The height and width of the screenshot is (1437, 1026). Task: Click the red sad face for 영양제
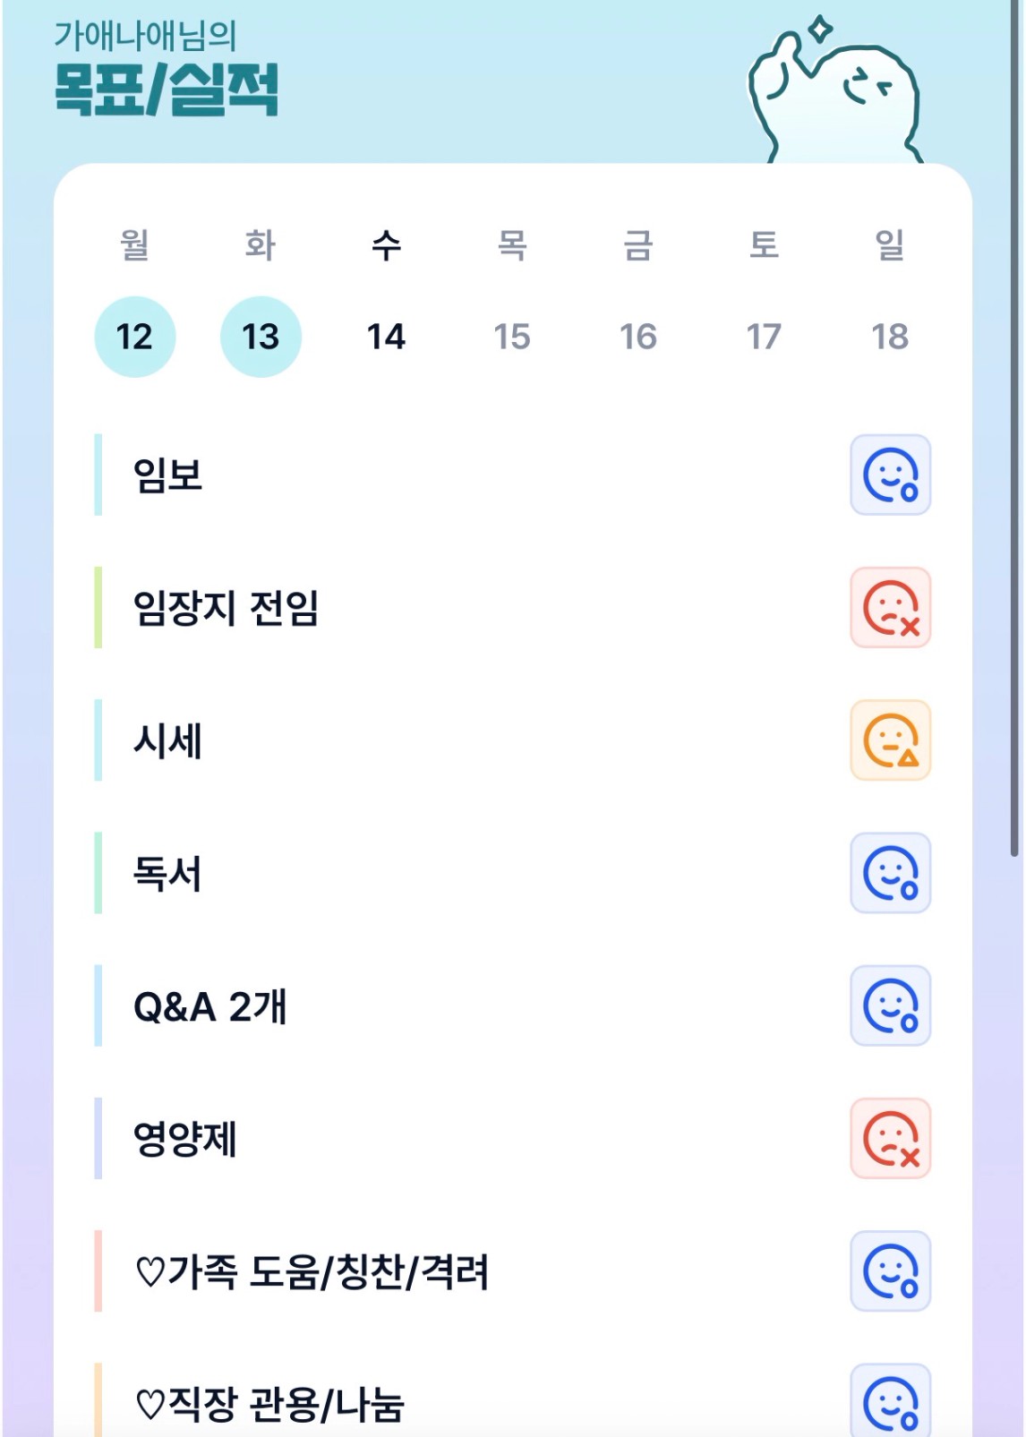coord(890,1138)
